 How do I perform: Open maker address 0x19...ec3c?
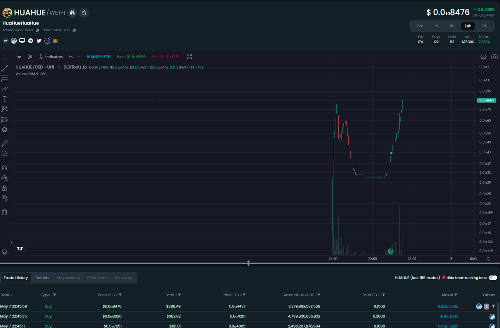[449, 316]
